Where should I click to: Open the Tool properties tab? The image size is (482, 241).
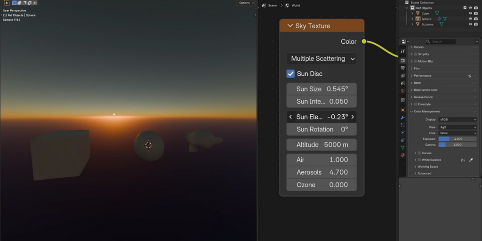click(403, 51)
